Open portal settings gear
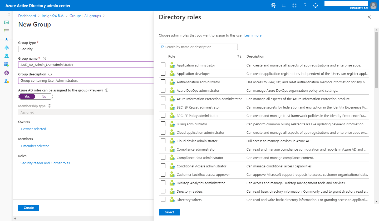Screen dimensions: 379x221 (294, 6)
